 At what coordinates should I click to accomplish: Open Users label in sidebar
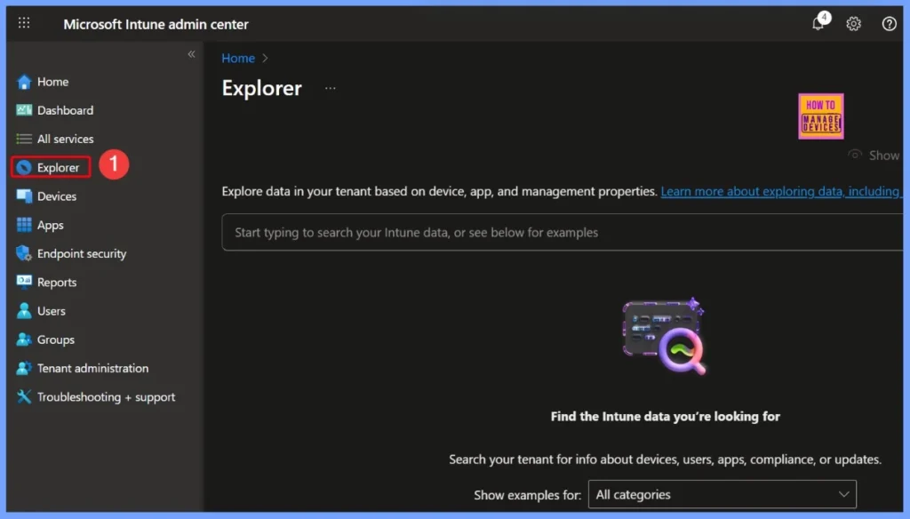coord(52,311)
